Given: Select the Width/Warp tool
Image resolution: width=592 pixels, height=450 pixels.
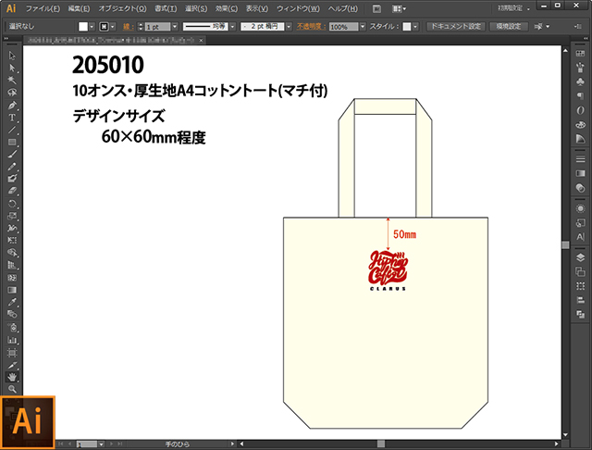Looking at the screenshot, I should [12, 228].
